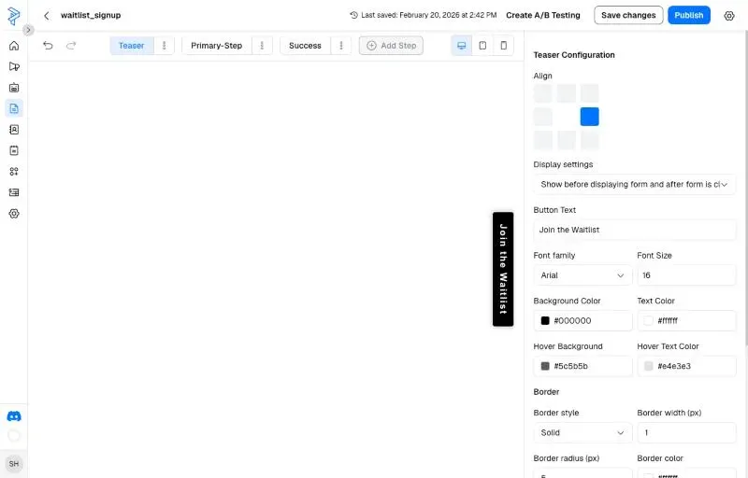Click the Hover Text Color value #e4e3e3

click(x=674, y=366)
